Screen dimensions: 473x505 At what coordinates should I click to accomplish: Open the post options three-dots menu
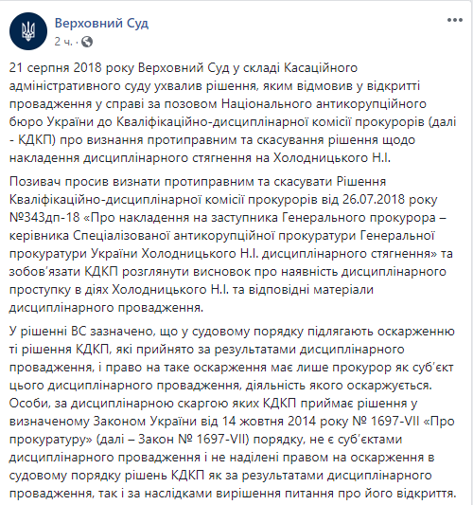pos(455,20)
